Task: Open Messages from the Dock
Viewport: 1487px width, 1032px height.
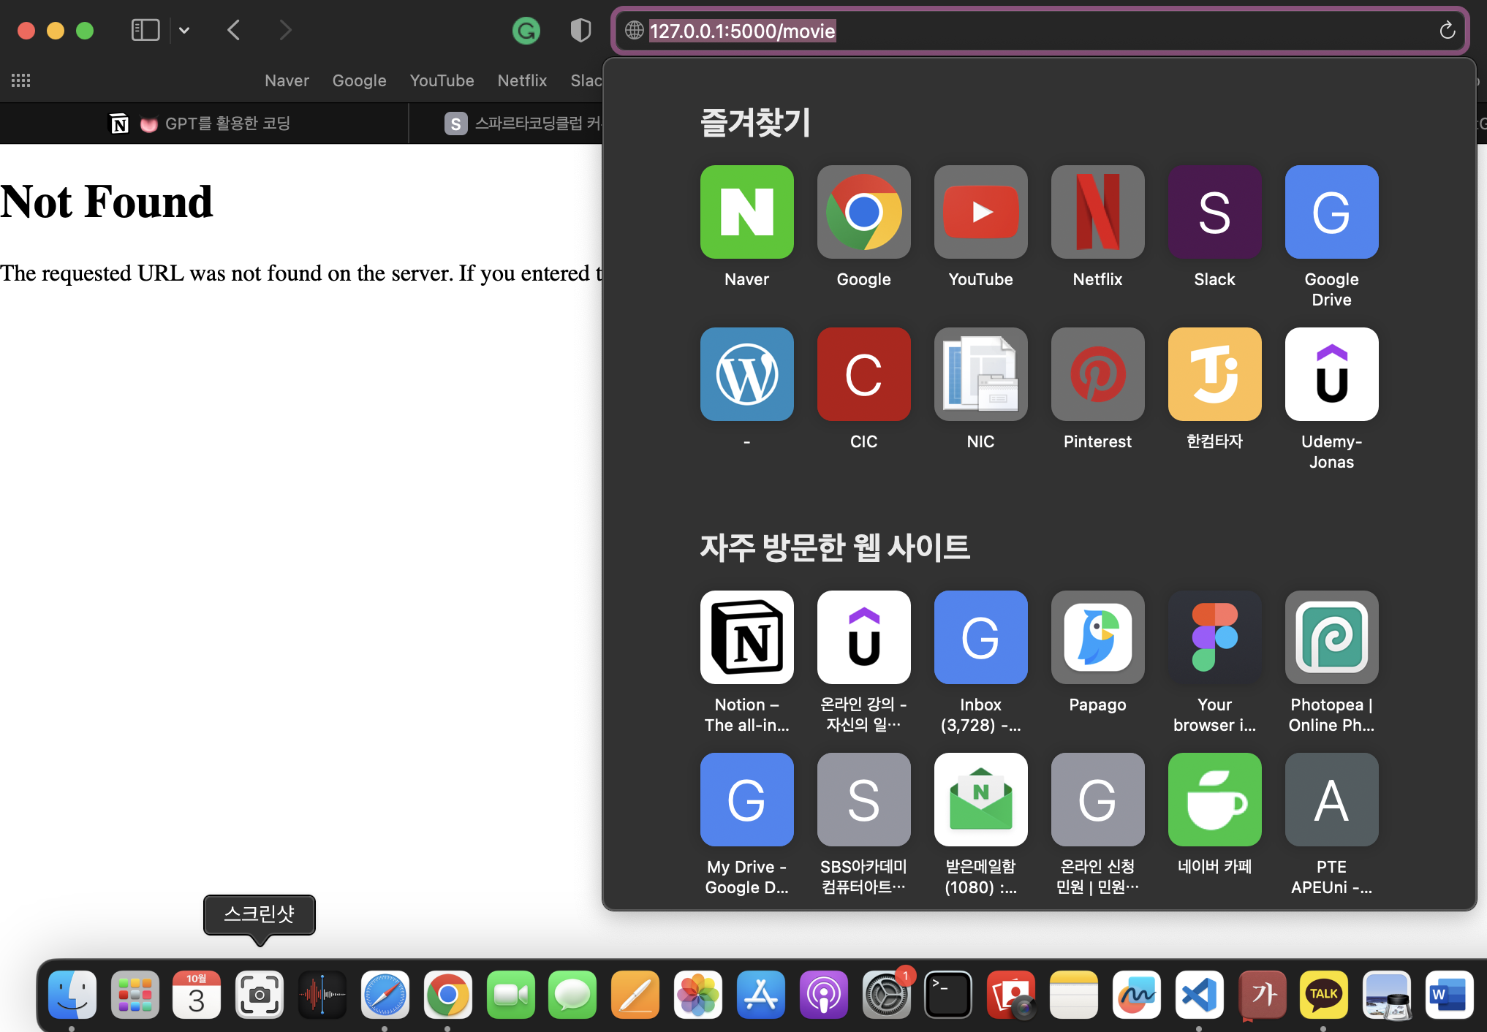Action: [x=572, y=994]
